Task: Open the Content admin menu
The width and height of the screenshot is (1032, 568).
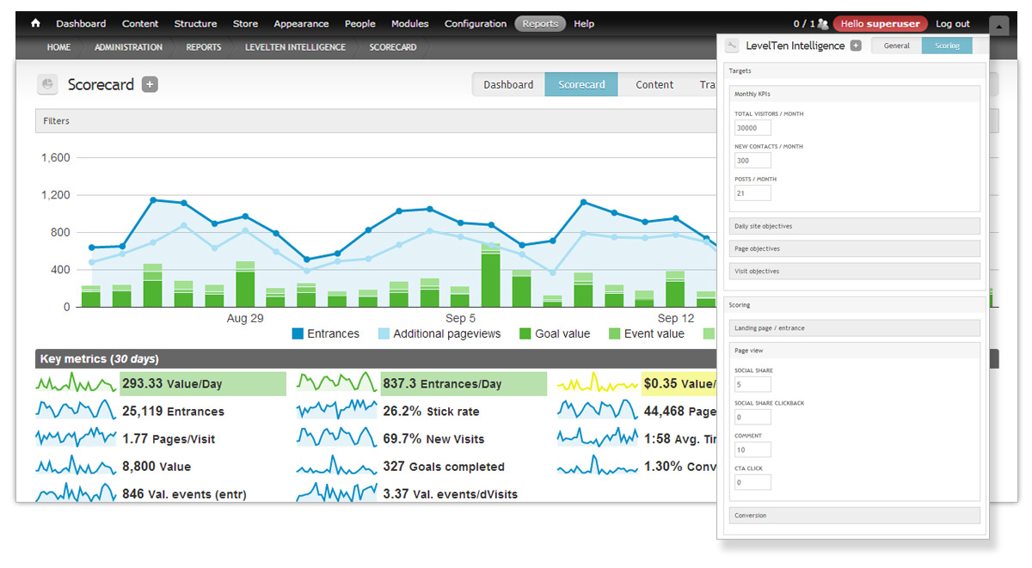Action: click(140, 24)
